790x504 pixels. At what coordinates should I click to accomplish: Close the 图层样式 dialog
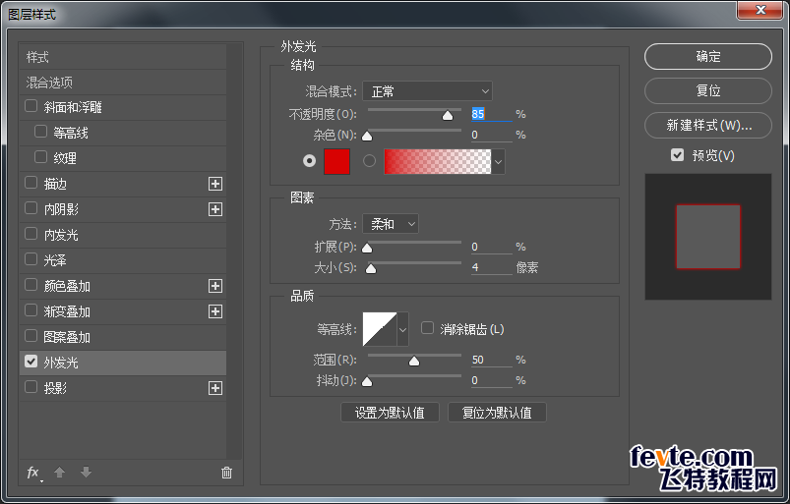(x=760, y=10)
